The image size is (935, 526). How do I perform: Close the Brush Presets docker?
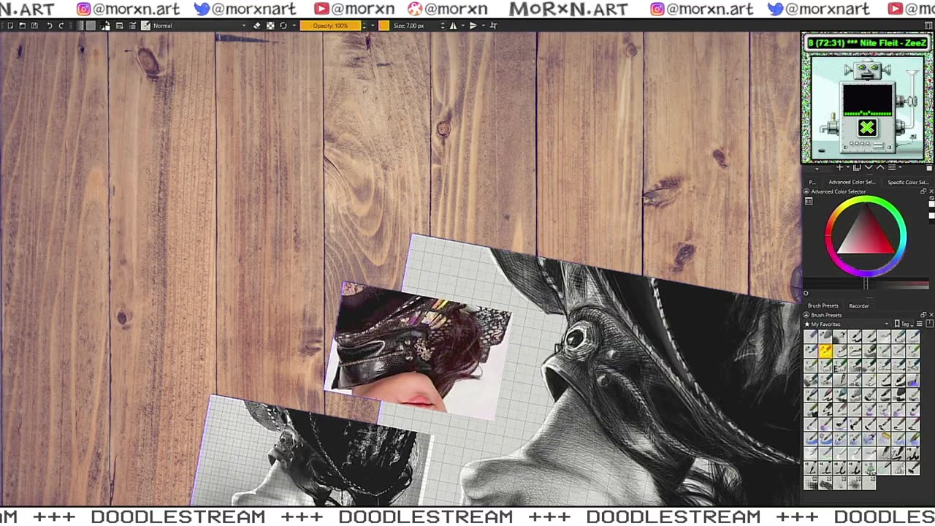click(x=931, y=315)
